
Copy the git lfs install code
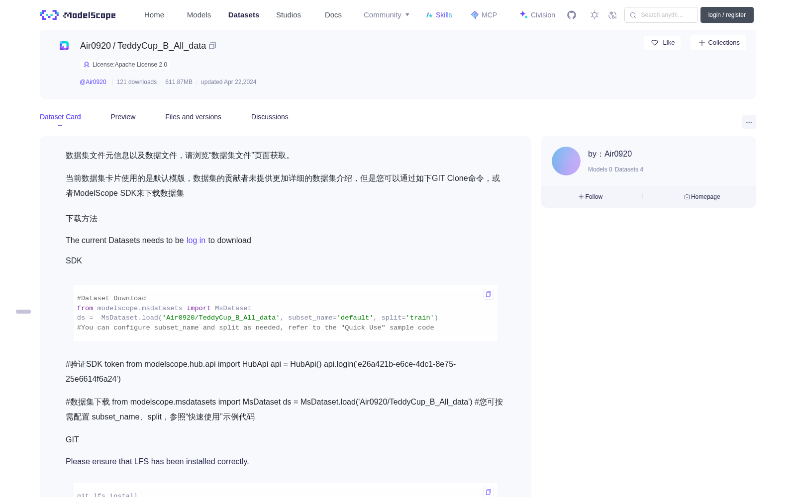489,492
